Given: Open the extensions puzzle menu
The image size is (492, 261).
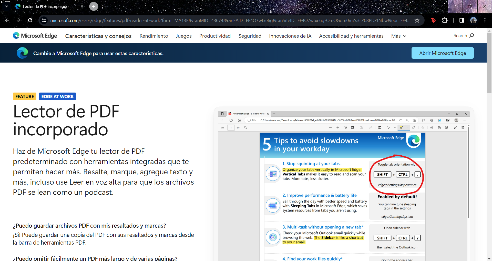Looking at the screenshot, I should (445, 20).
